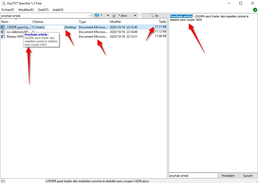
Task: Click the 22:14:49 modified date cell
Action: pyautogui.click(x=124, y=32)
